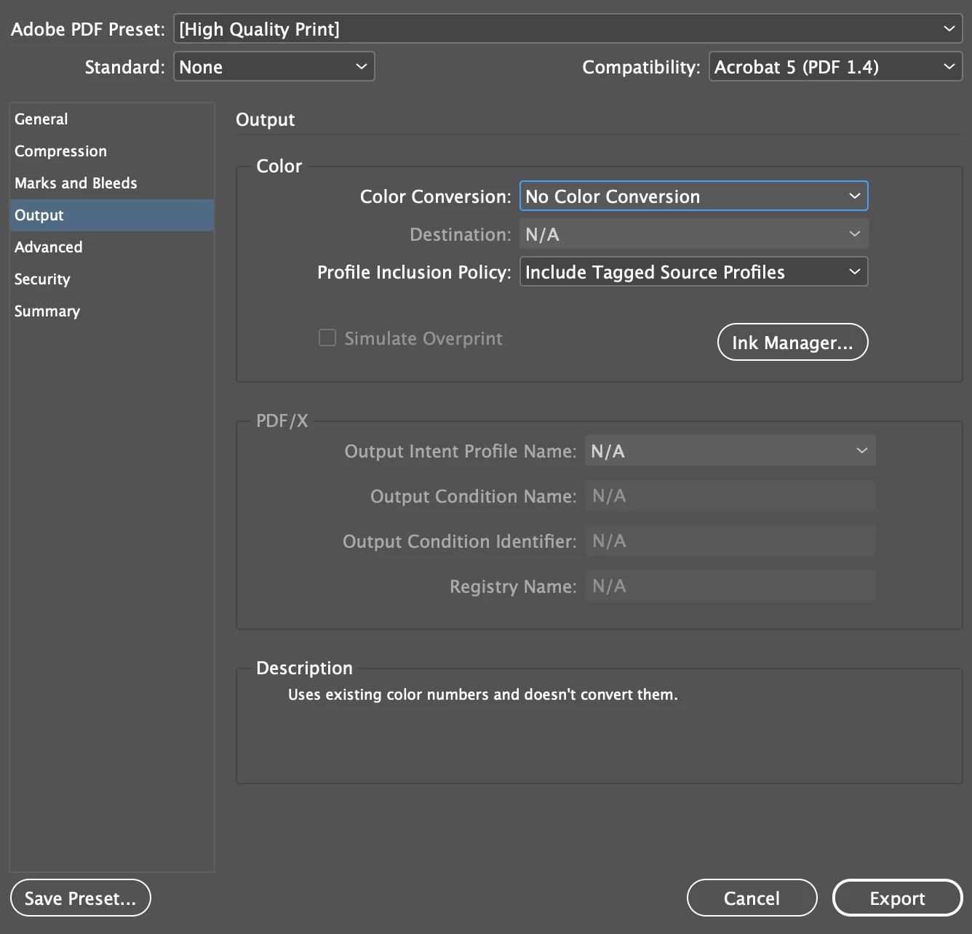Click the description text about color numbers
Viewport: 972px width, 934px height.
482,695
